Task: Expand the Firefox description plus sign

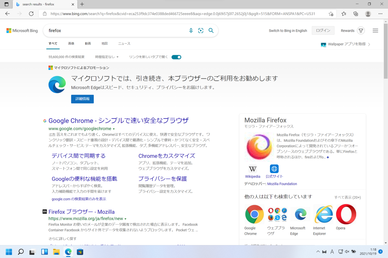Action: pyautogui.click(x=328, y=157)
